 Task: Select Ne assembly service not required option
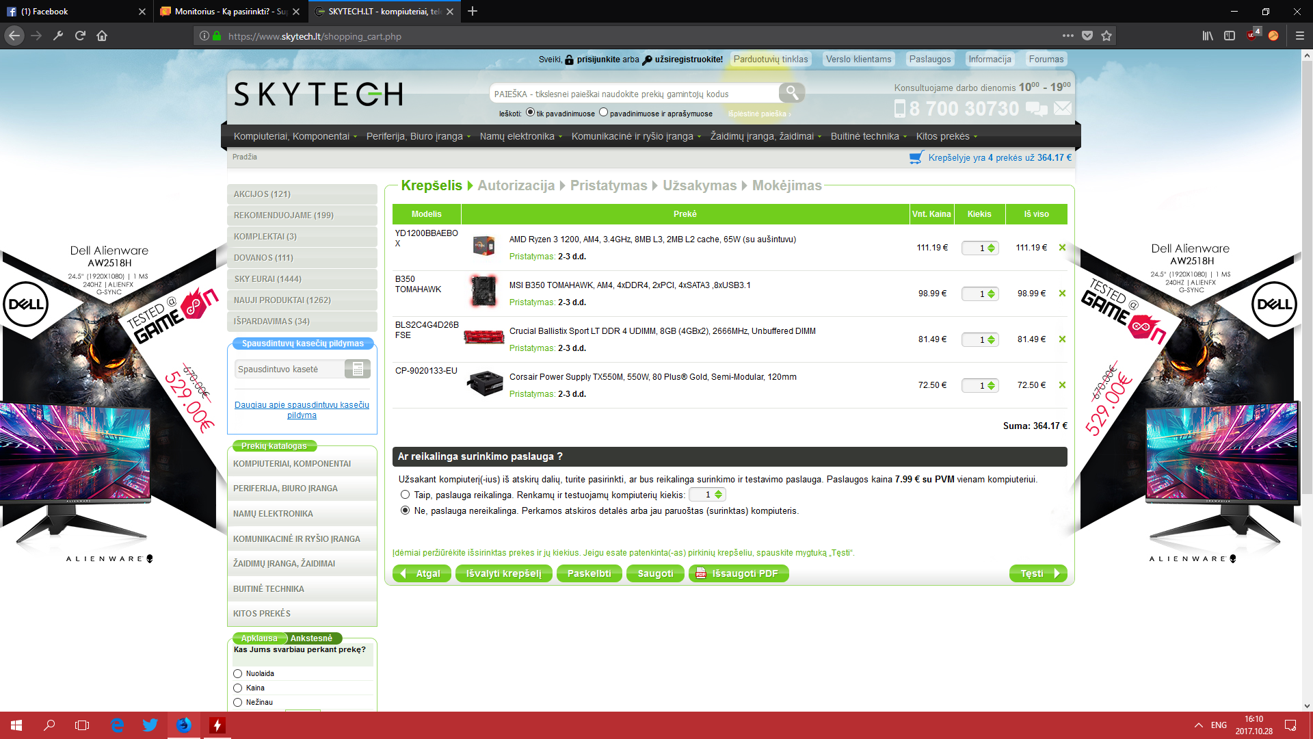tap(406, 510)
